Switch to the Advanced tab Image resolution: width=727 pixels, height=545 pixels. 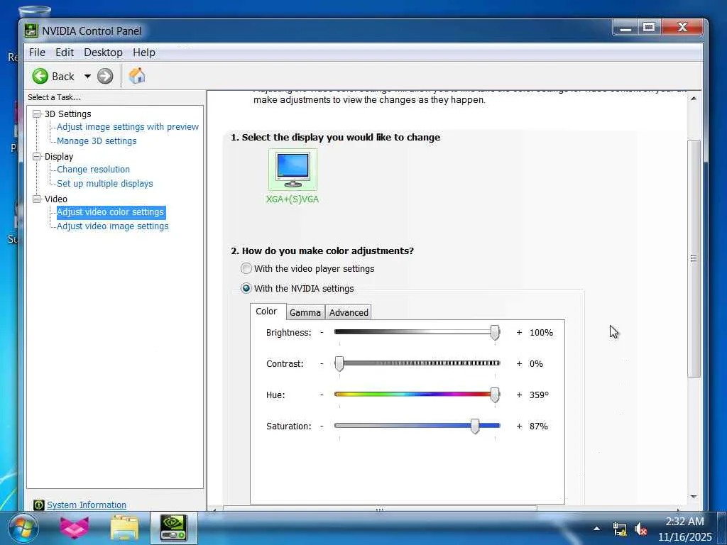click(349, 312)
